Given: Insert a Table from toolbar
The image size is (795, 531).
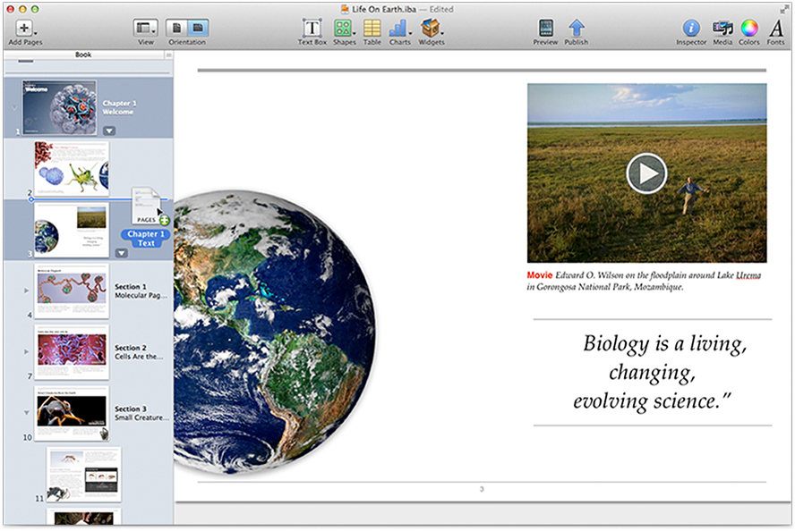Looking at the screenshot, I should 372,29.
